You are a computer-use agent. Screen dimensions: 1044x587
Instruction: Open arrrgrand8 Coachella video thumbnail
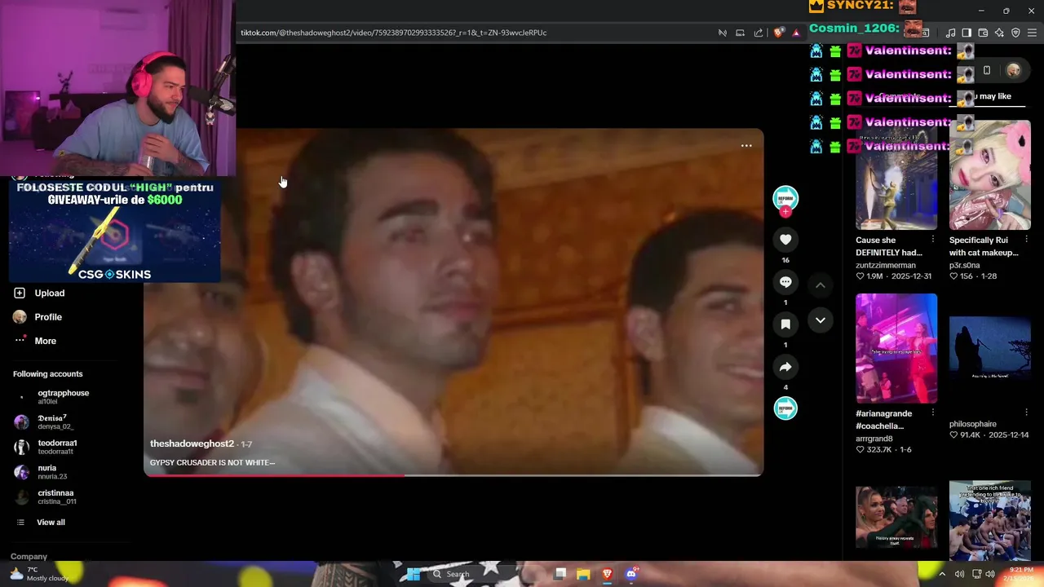point(896,348)
